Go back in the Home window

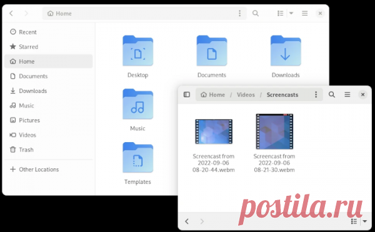coord(11,13)
